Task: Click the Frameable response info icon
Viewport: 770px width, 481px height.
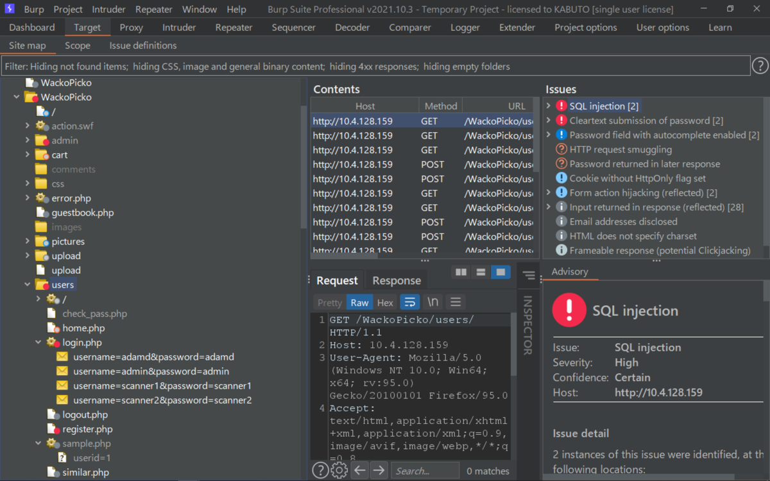Action: 561,250
